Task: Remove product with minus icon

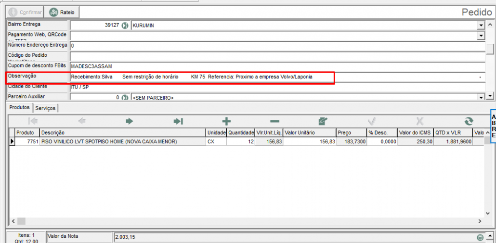Action: pos(274,121)
